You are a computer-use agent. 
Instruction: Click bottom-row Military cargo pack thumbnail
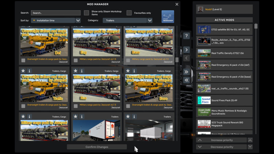[x=44, y=130]
